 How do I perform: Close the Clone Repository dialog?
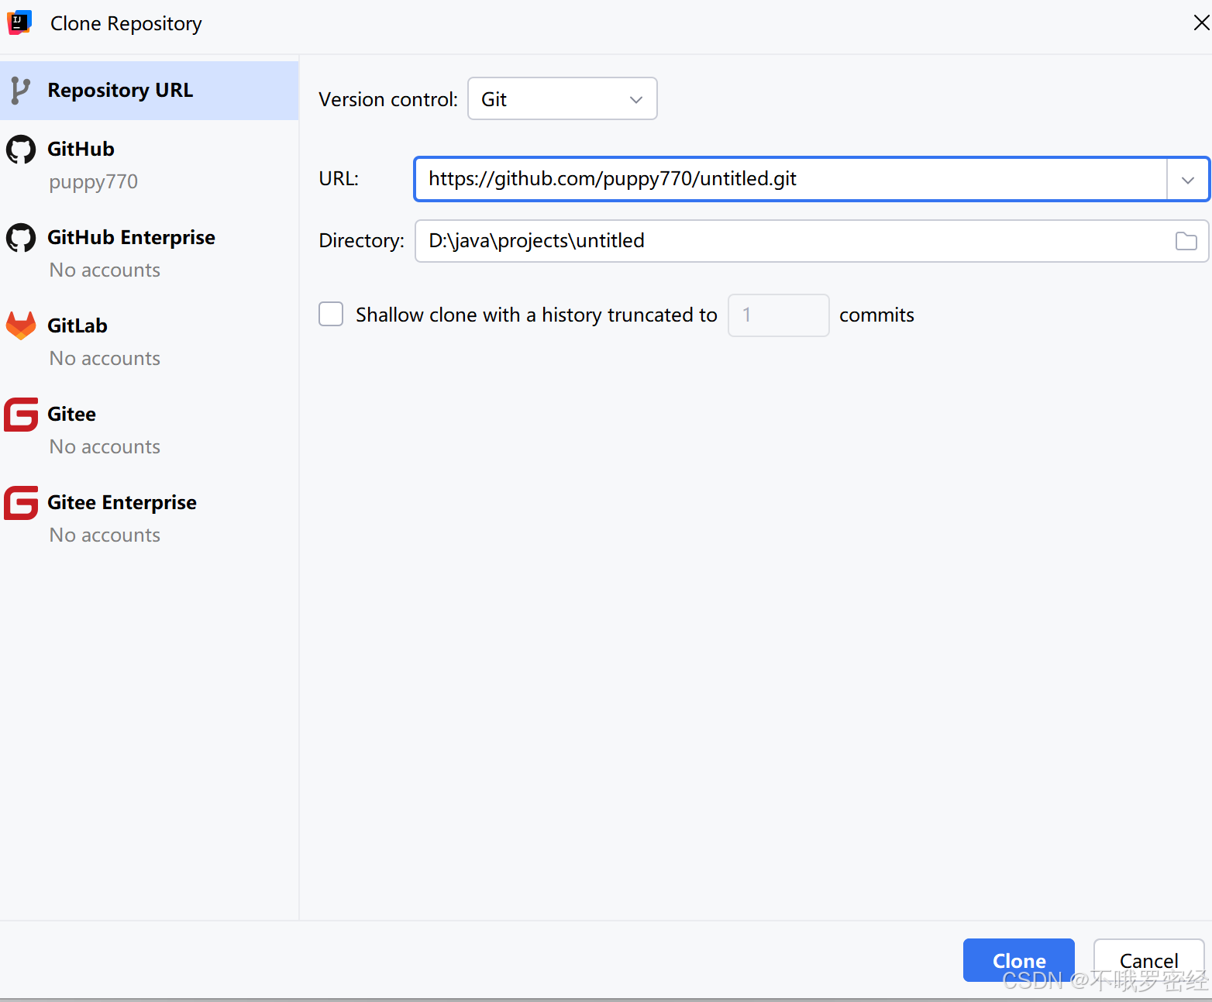[1201, 23]
